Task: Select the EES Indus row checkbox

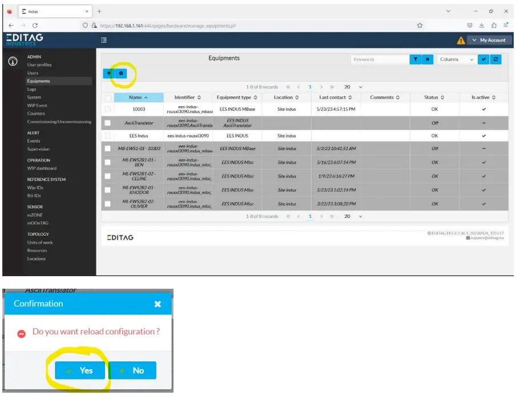Action: click(108, 136)
